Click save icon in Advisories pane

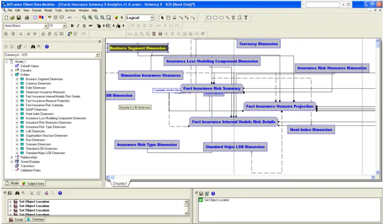[x=201, y=194]
